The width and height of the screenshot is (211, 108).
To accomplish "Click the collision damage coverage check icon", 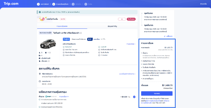I will pyautogui.click(x=40, y=100).
